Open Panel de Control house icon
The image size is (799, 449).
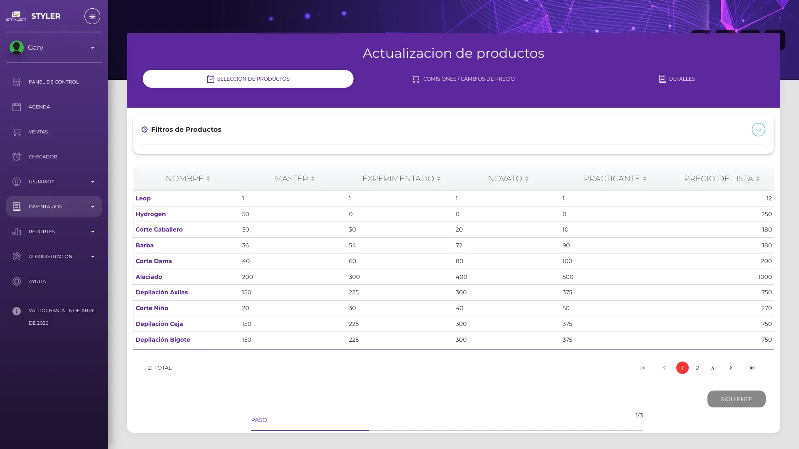17,82
